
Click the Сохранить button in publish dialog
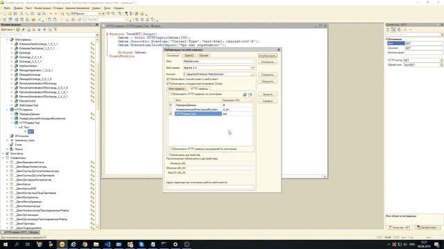pyautogui.click(x=267, y=75)
